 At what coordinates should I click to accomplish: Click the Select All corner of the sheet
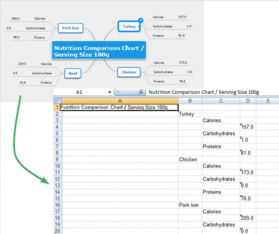pos(57,100)
